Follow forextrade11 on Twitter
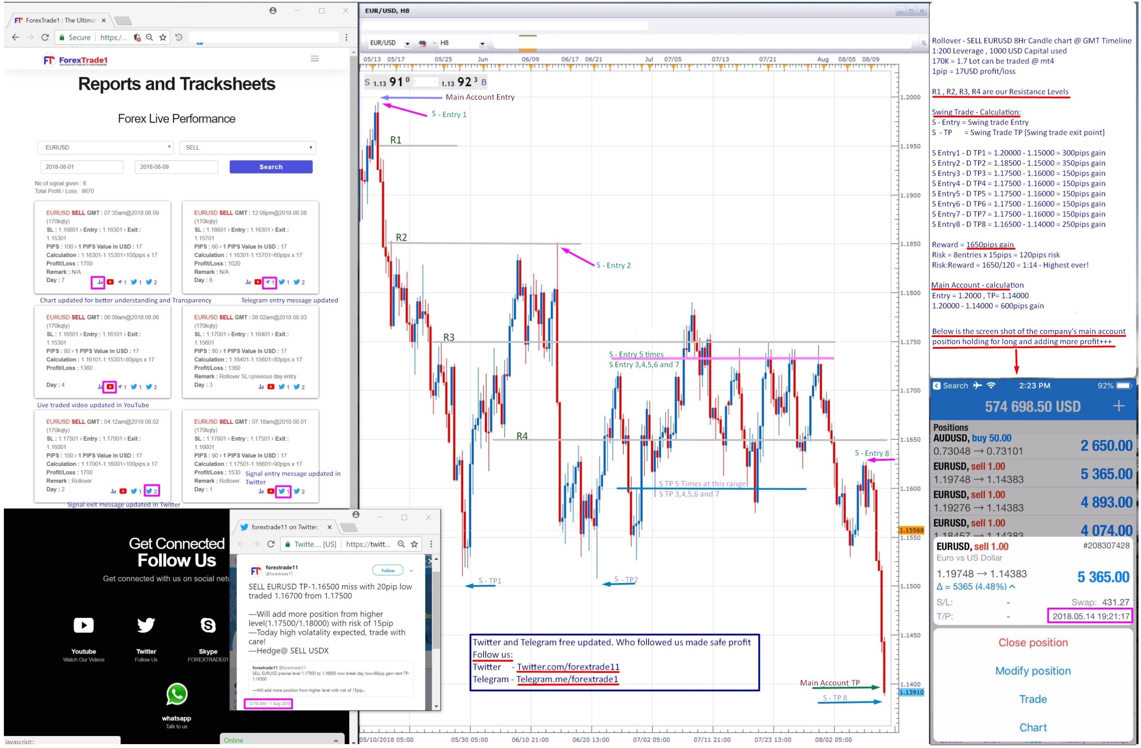Image resolution: width=1141 pixels, height=748 pixels. (388, 571)
